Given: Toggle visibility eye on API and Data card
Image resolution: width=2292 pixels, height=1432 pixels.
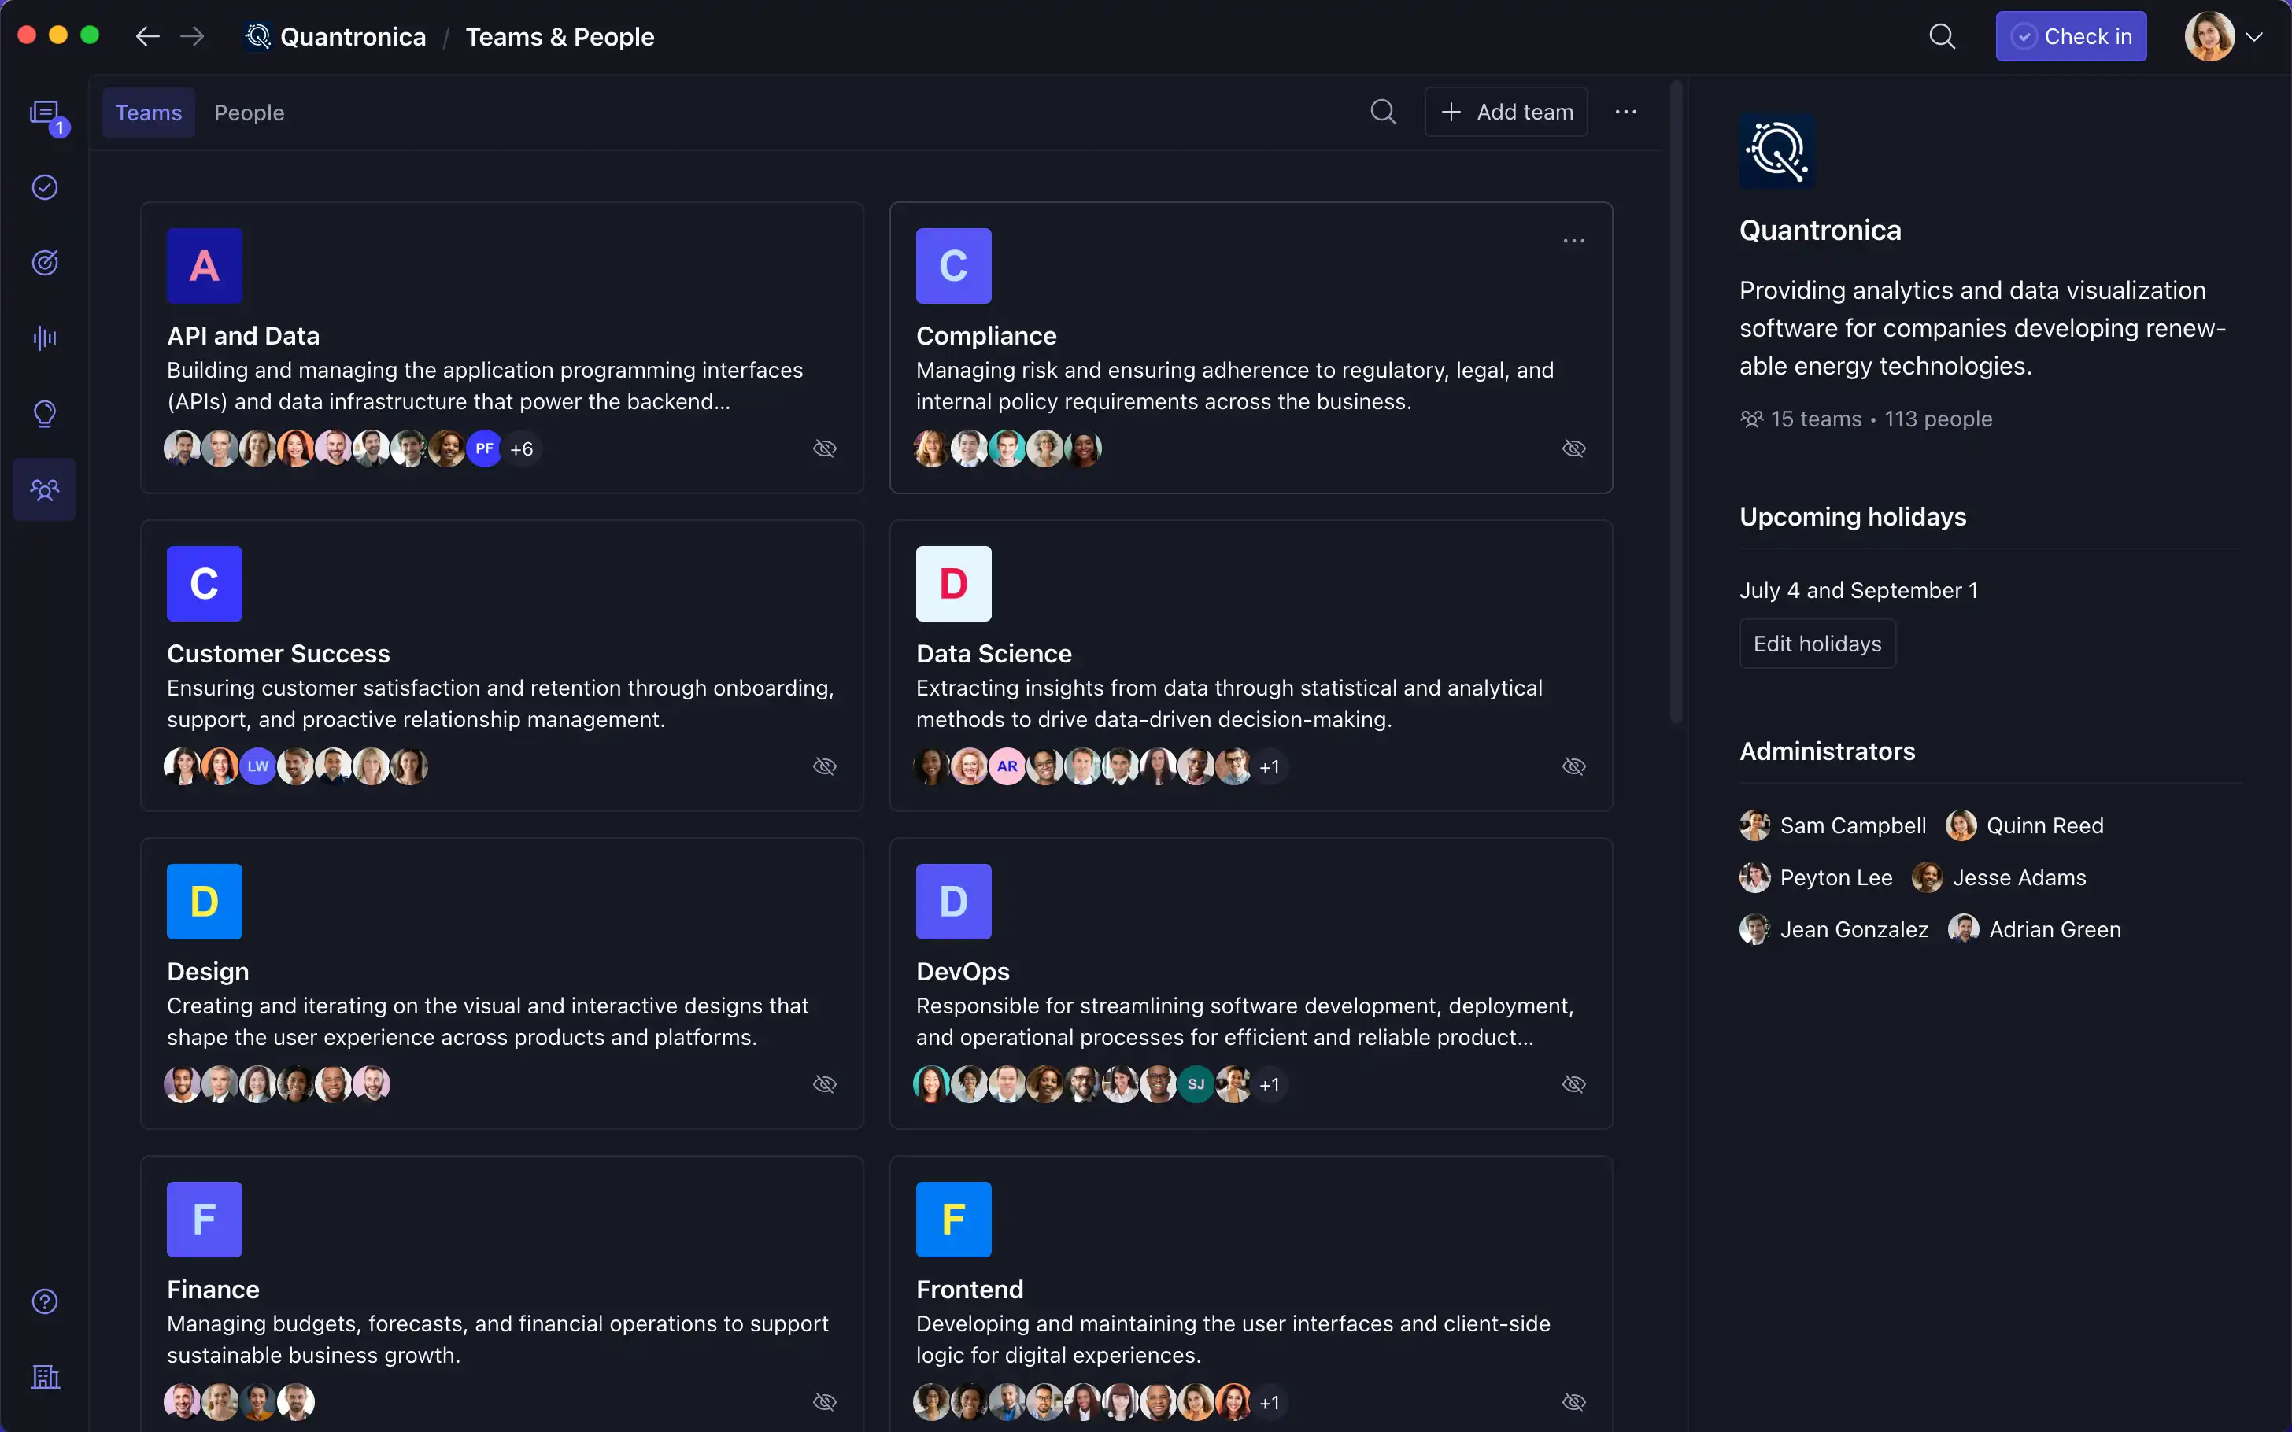Looking at the screenshot, I should tap(824, 449).
